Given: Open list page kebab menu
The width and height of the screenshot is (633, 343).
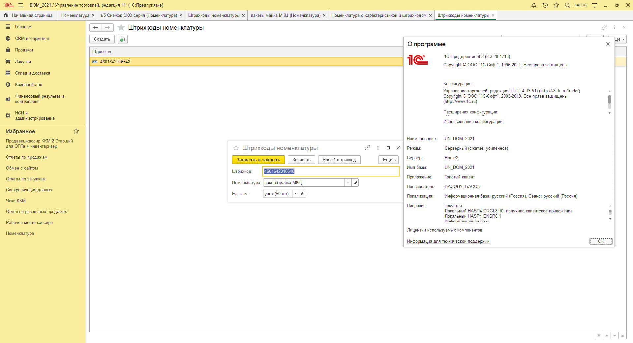Looking at the screenshot, I should point(614,27).
